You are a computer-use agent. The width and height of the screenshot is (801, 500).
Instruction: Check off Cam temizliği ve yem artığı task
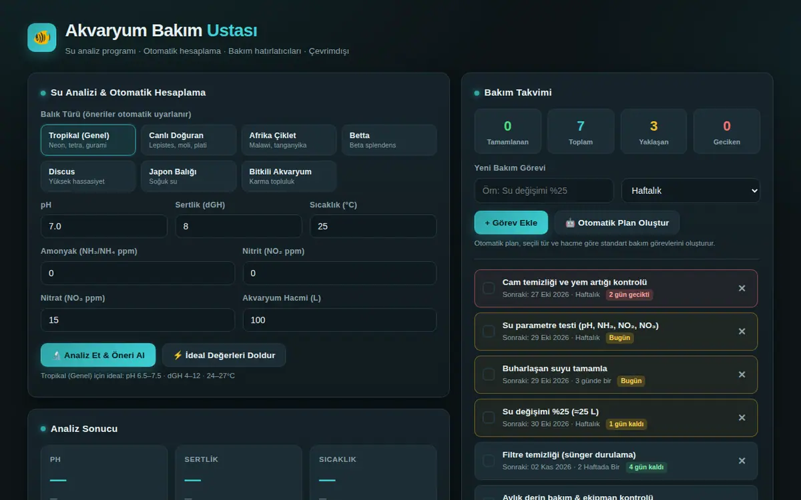(x=489, y=288)
